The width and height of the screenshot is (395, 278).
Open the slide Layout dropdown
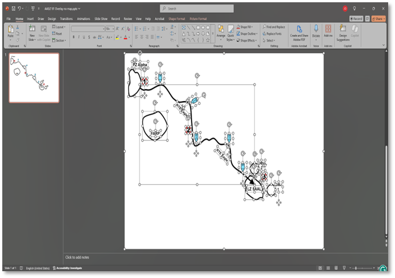(x=59, y=27)
